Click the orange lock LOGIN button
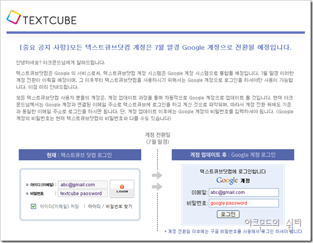Image resolution: width=313 pixels, height=243 pixels. pyautogui.click(x=122, y=188)
